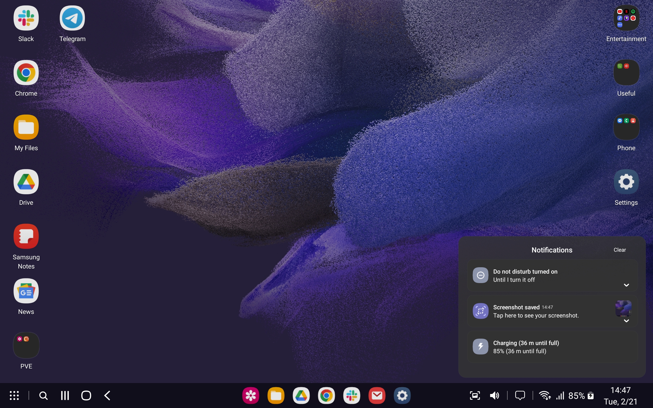
Task: Open the Entertainment folder
Action: pos(626,18)
